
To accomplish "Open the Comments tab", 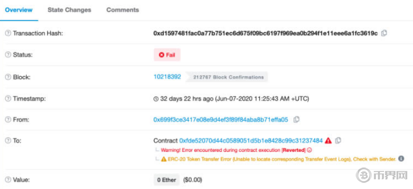I will point(123,10).
